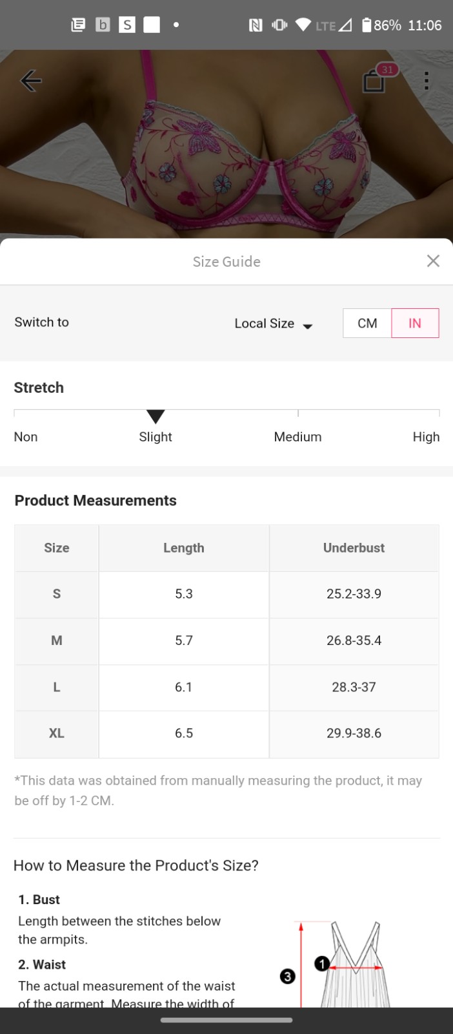The image size is (453, 1034).
Task: Tap the black Stretch indicator triangle
Action: click(x=156, y=416)
